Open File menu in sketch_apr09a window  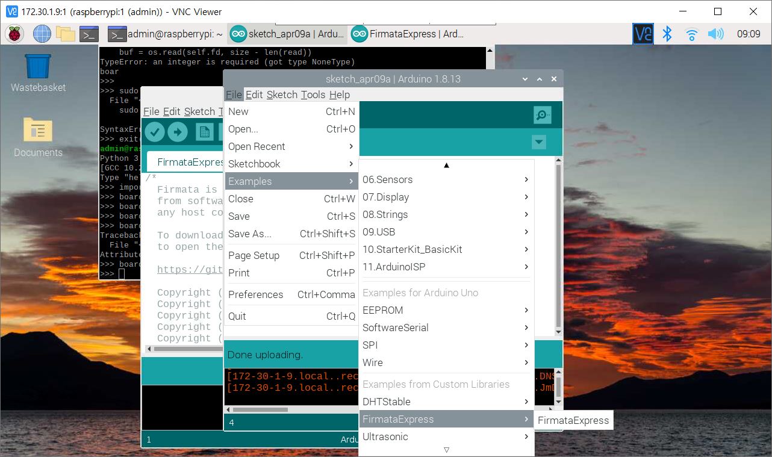click(234, 95)
